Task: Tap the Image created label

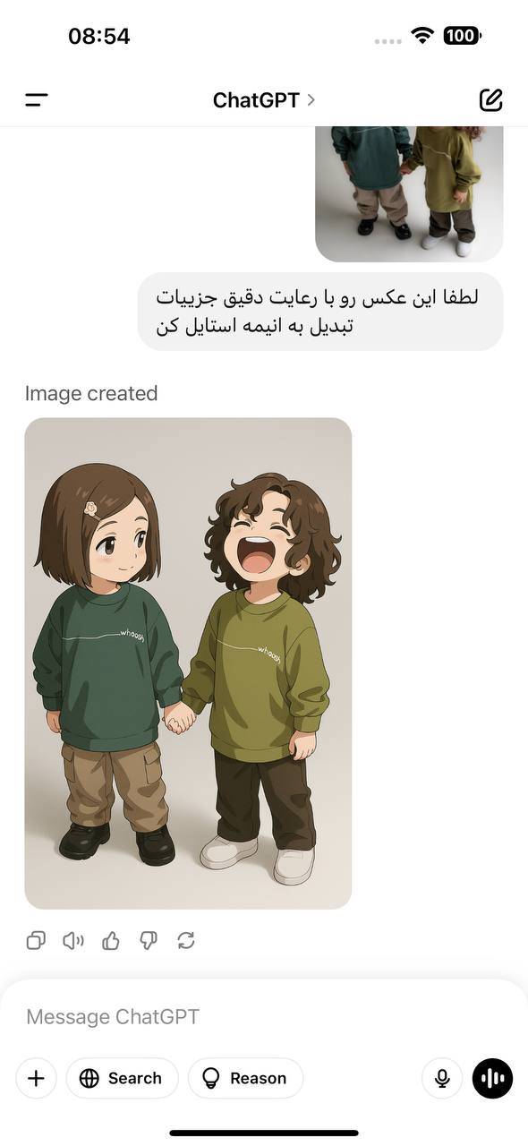Action: [x=91, y=393]
